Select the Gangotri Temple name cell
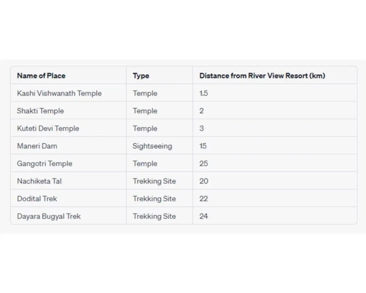The image size is (366, 293). tap(45, 163)
